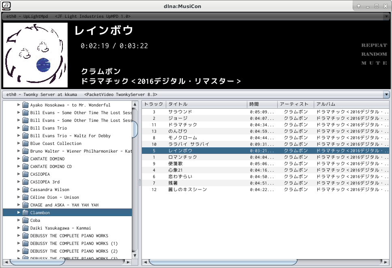Click the CASIOPEA 3rd folder icon
Screen dimensions: 392x268
coord(25,182)
